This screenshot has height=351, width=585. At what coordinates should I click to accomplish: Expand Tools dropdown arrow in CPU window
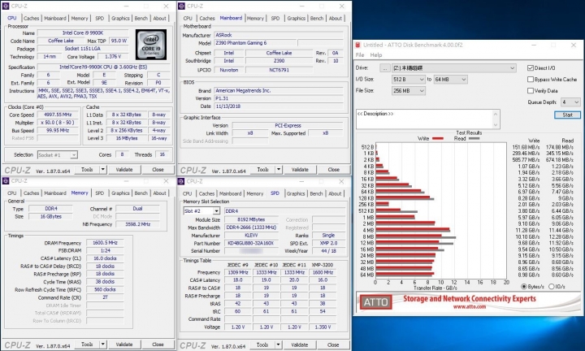(102, 169)
